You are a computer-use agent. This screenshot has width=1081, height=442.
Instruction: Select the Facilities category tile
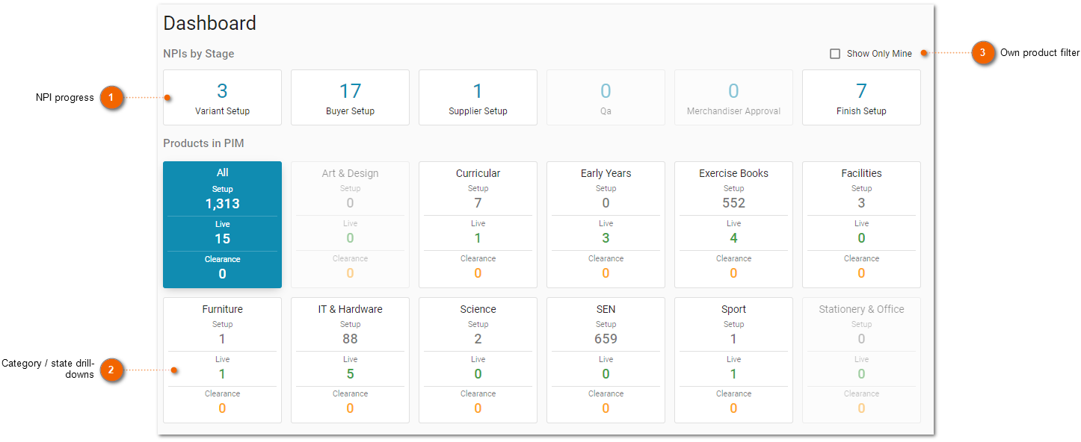tap(861, 225)
